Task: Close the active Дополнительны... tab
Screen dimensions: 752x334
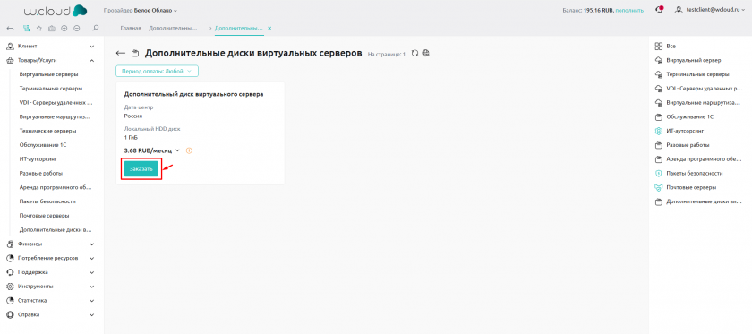Action: [x=269, y=29]
